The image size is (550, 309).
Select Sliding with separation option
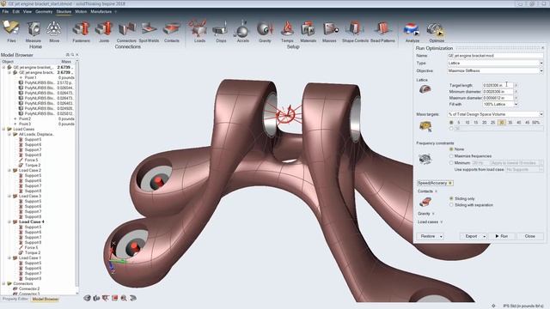click(x=451, y=205)
